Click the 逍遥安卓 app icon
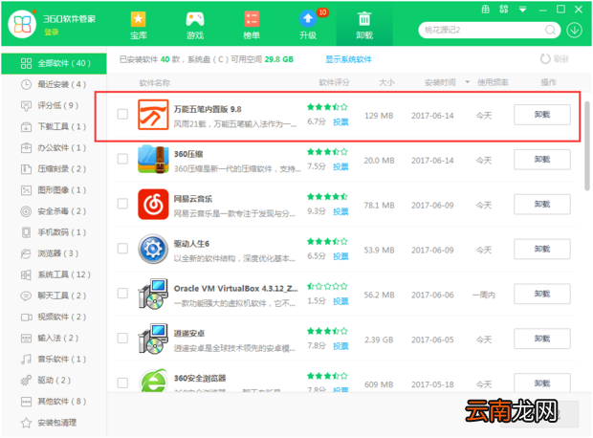Screen dimensions: 593x438 tap(153, 339)
